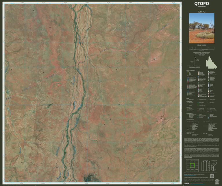Click the Art Gallery legend icon
This screenshot has width=222, height=186.
tap(198, 92)
